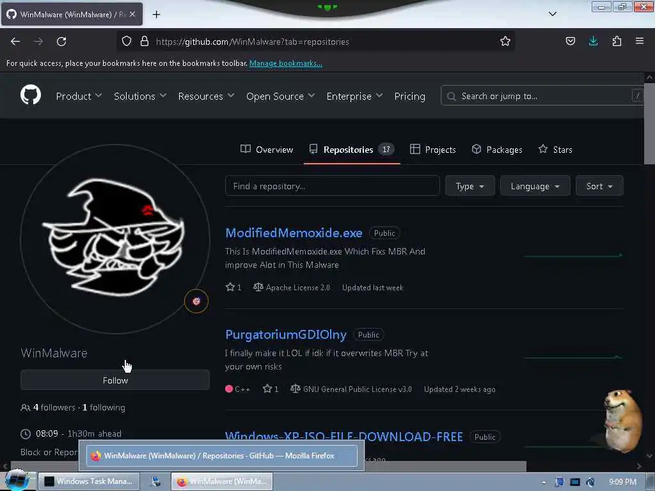Image resolution: width=655 pixels, height=491 pixels.
Task: Expand the Open Source menu
Action: coord(280,97)
